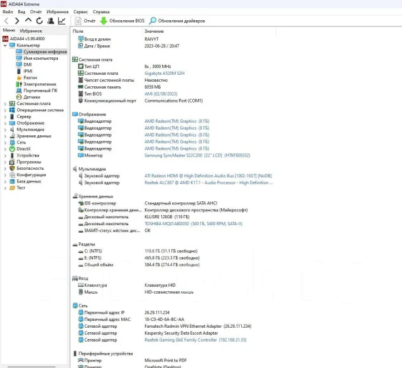Select the Famatech Radmin VPN adapter value
Screen dimensions: 402x368
[x=198, y=326]
